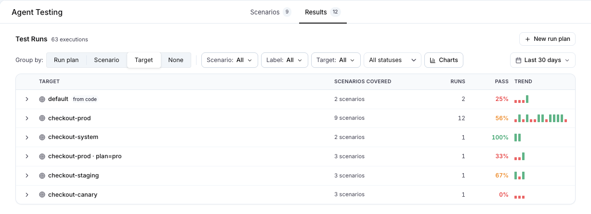Click the plus icon in New run plan
This screenshot has height=214, width=591.
pyautogui.click(x=528, y=39)
